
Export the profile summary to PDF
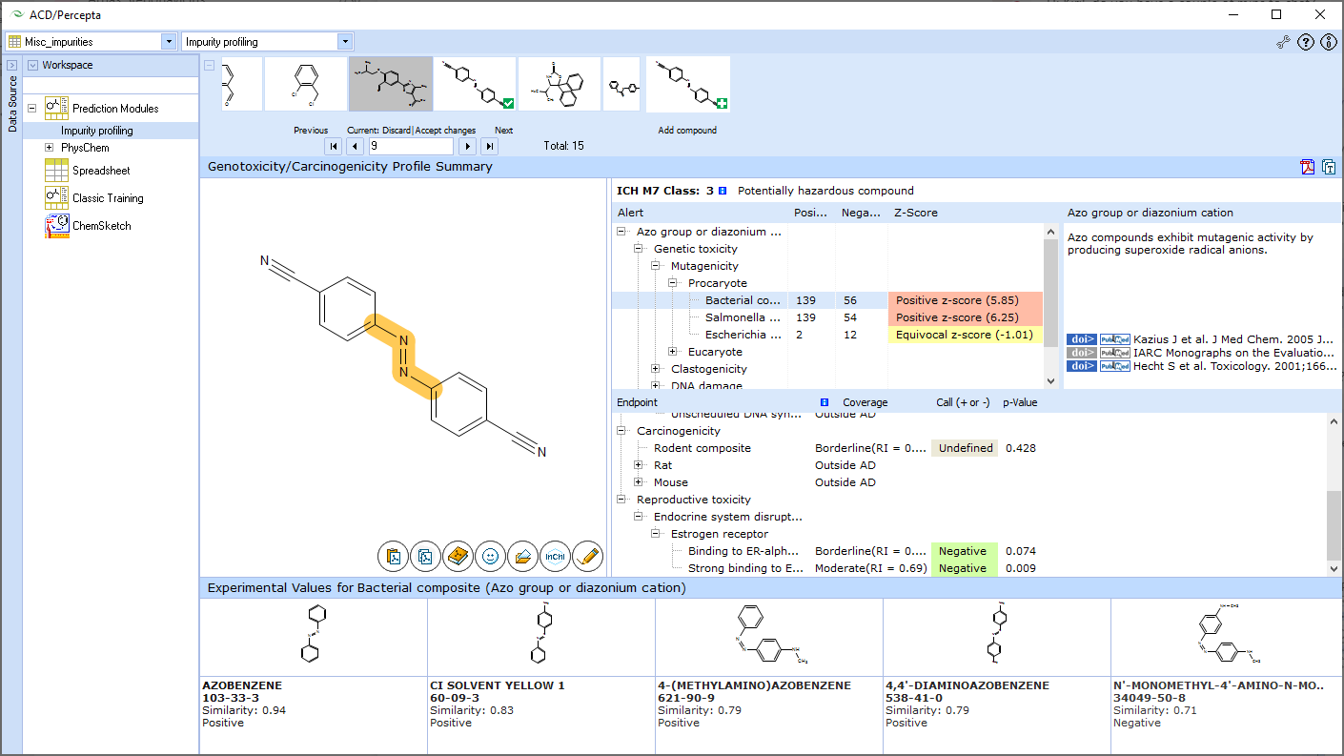tap(1308, 167)
